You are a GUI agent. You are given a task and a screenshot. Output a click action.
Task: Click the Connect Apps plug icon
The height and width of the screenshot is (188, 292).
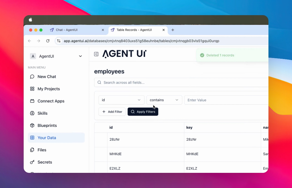tap(32, 101)
